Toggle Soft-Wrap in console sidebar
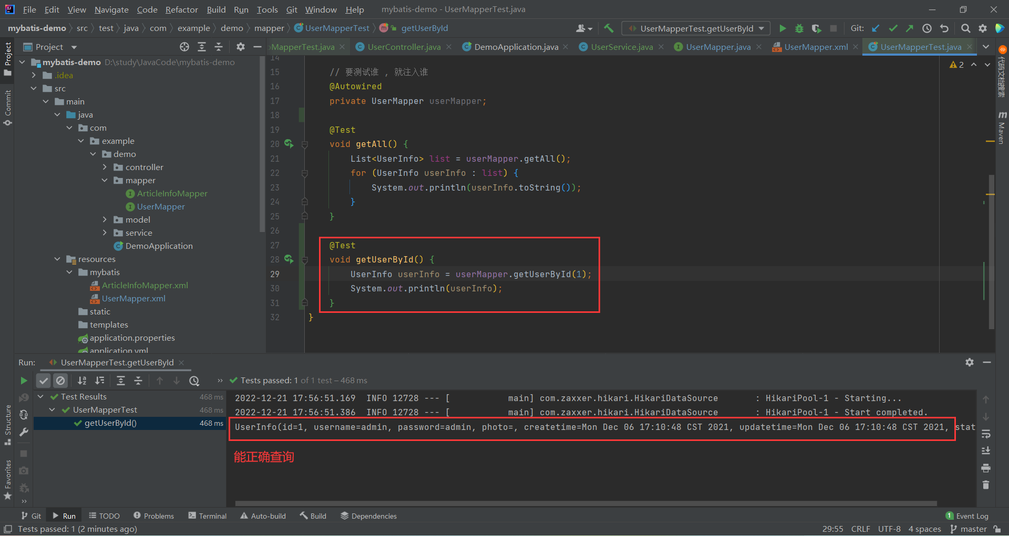This screenshot has height=536, width=1009. pyautogui.click(x=986, y=434)
